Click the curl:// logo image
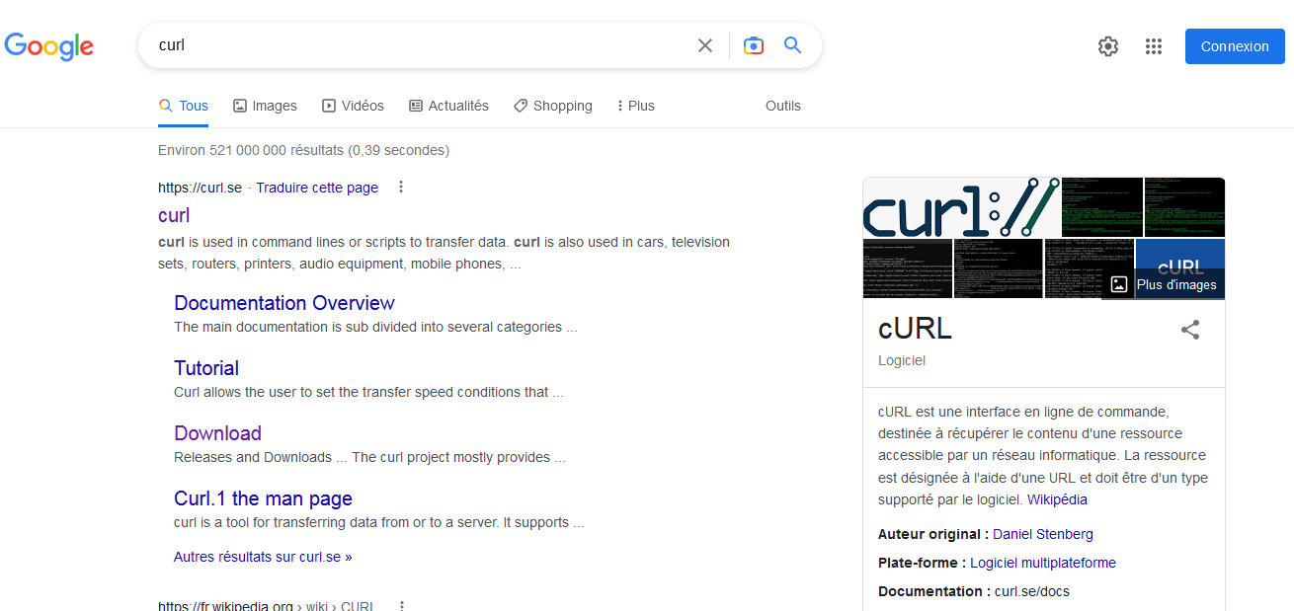The width and height of the screenshot is (1294, 611). [x=961, y=207]
